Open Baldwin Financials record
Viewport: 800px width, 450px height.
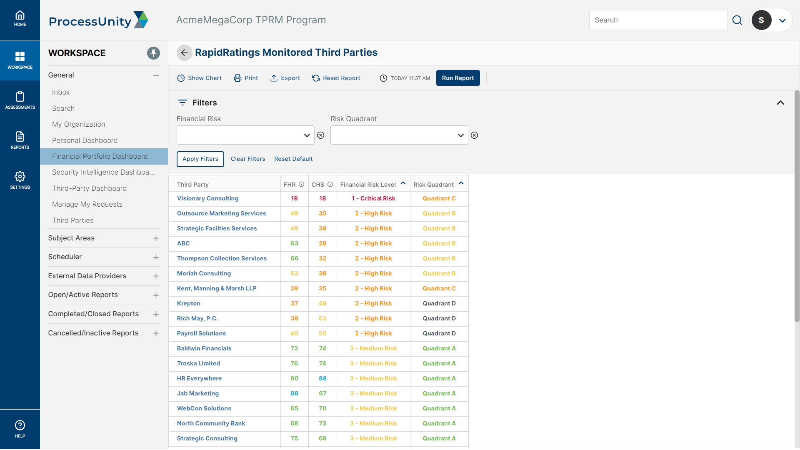[204, 348]
